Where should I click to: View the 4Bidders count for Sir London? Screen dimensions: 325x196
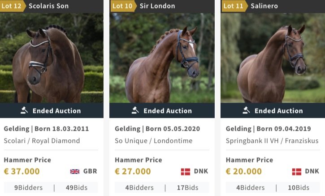click(x=139, y=188)
